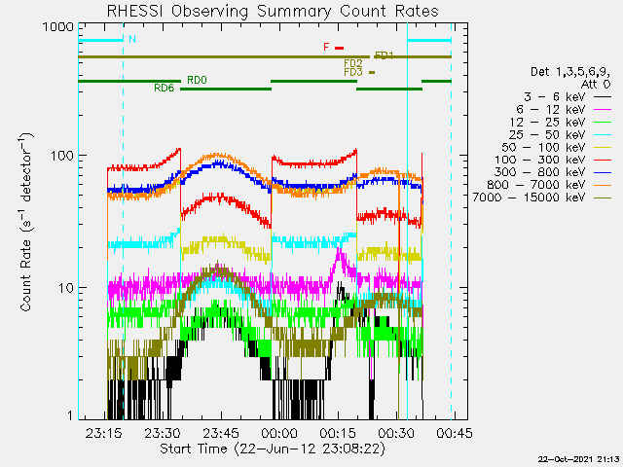Click the magenta flare peak near 00:15
The height and width of the screenshot is (467, 623).
point(339,251)
